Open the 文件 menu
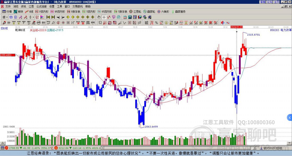The width and height of the screenshot is (292, 156). (8, 7)
